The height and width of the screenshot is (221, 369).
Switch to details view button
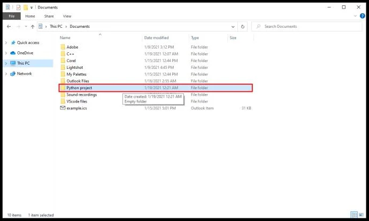coord(354,215)
